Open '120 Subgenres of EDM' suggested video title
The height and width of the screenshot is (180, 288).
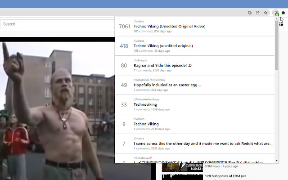click(225, 176)
